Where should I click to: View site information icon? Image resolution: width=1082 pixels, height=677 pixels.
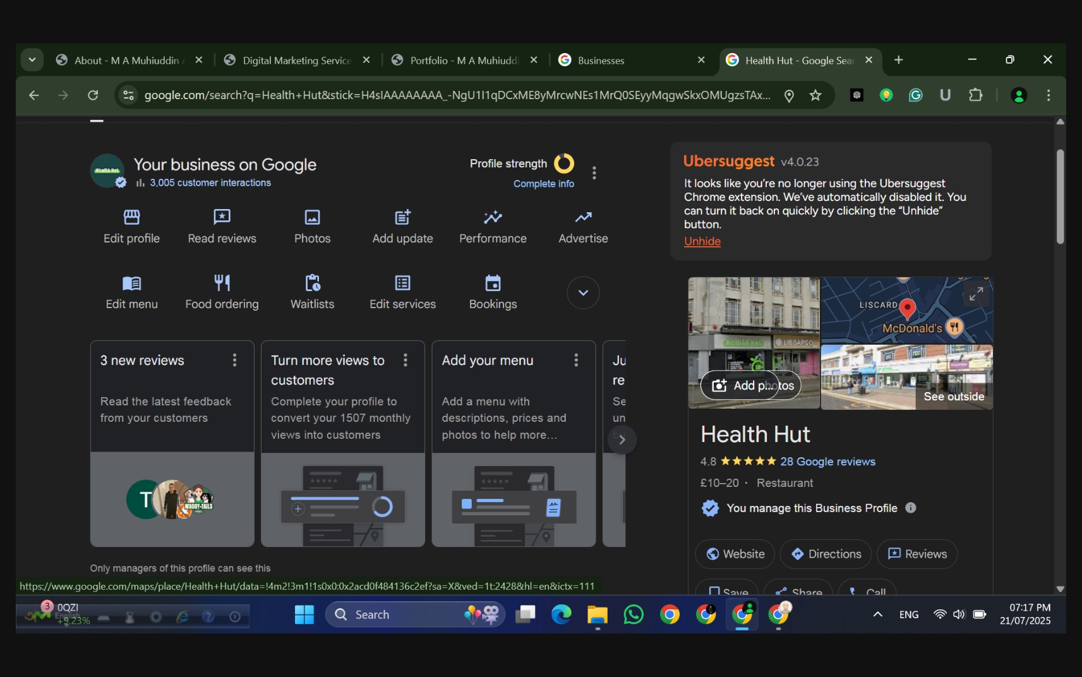click(128, 95)
